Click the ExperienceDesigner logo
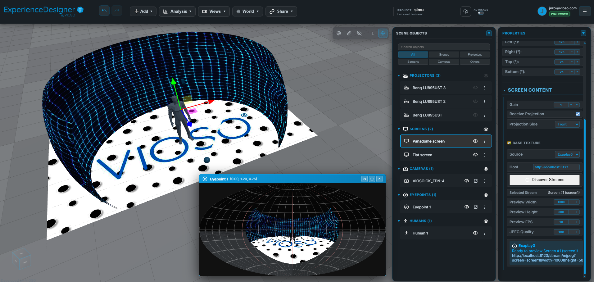594x282 pixels. (x=44, y=11)
